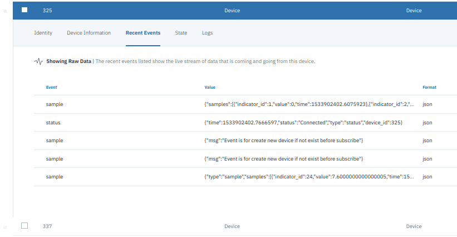
Task: Click the Value column header
Action: (210, 87)
